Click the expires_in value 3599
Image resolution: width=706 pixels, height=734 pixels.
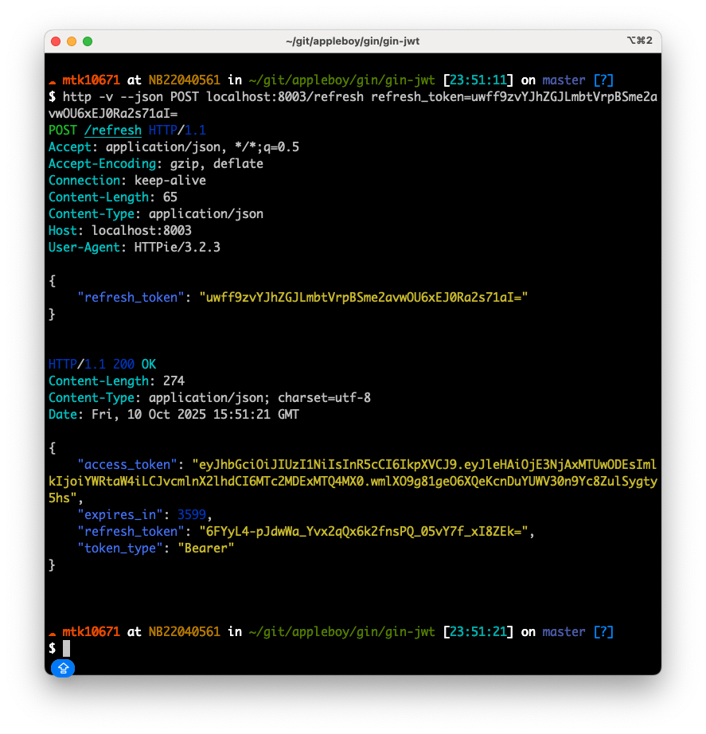192,515
